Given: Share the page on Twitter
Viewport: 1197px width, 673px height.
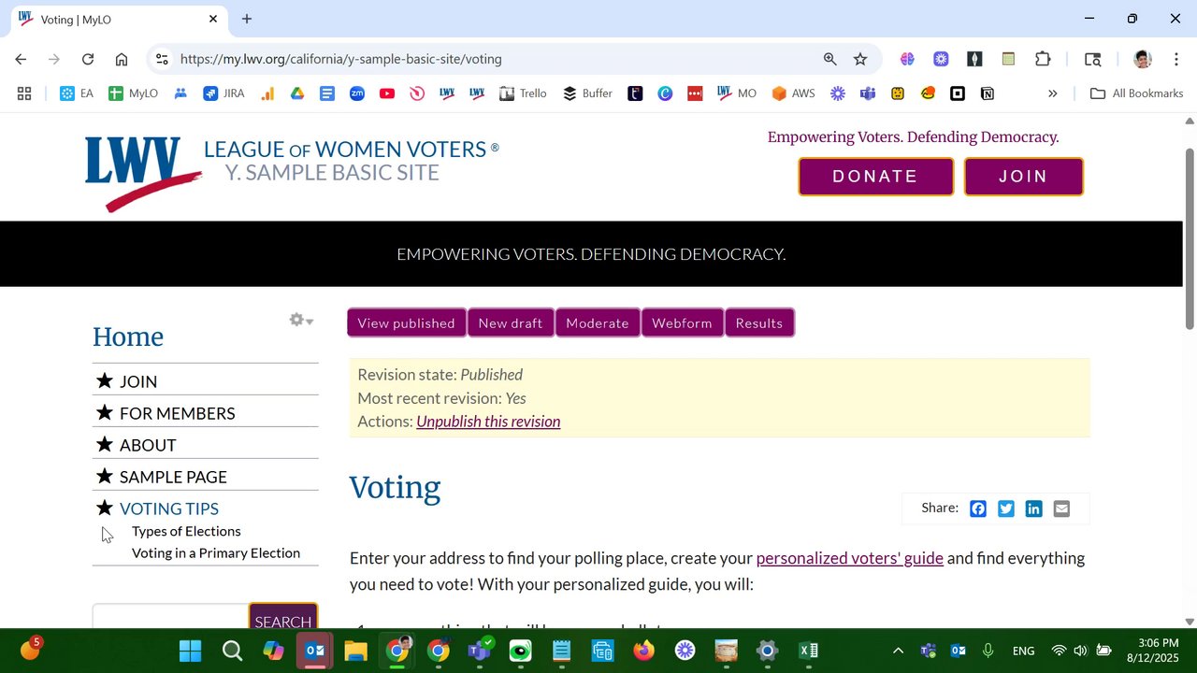Looking at the screenshot, I should point(1005,508).
